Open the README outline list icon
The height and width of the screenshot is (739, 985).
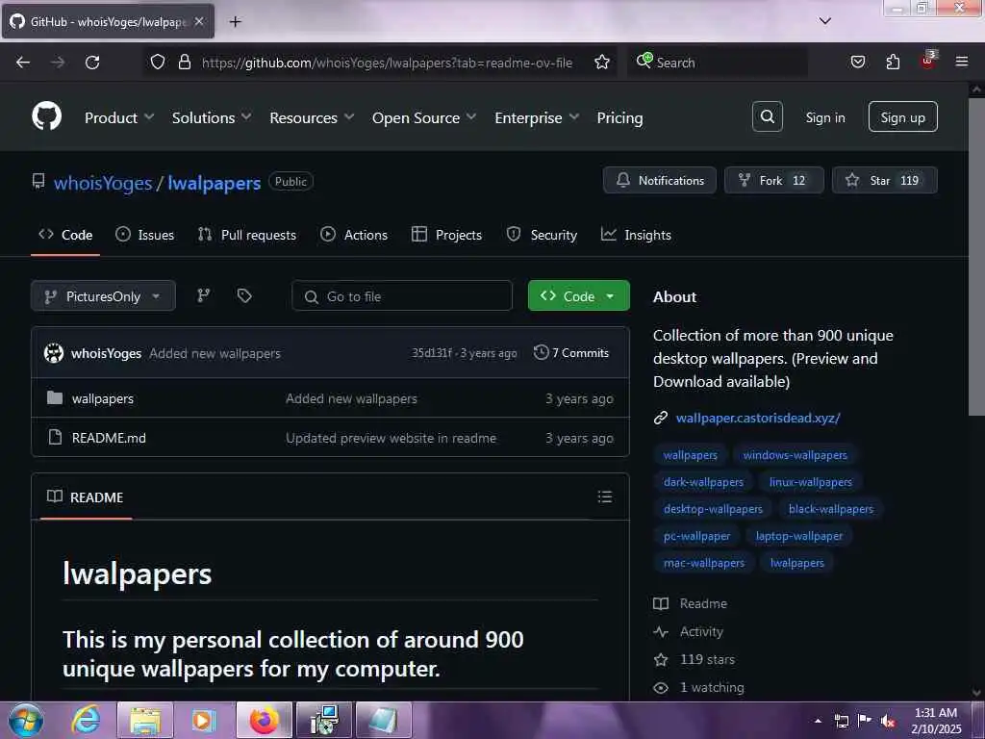click(x=604, y=497)
